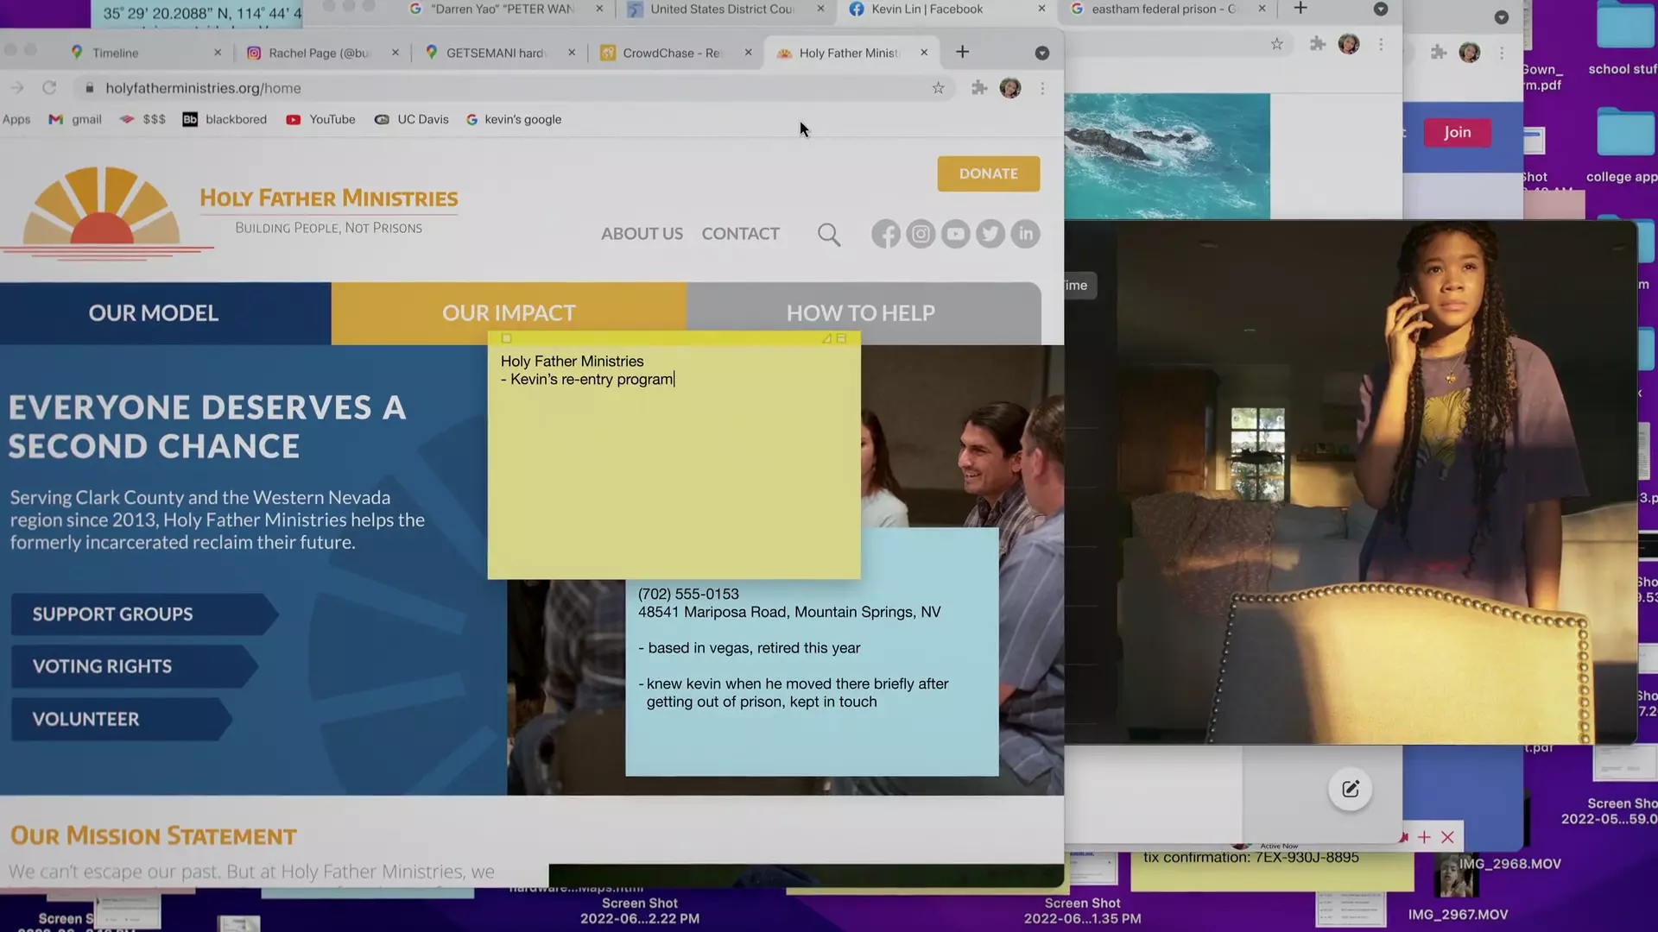The width and height of the screenshot is (1658, 932).
Task: Open the IMG_2967.MOV desktop file
Action: coord(1458,915)
